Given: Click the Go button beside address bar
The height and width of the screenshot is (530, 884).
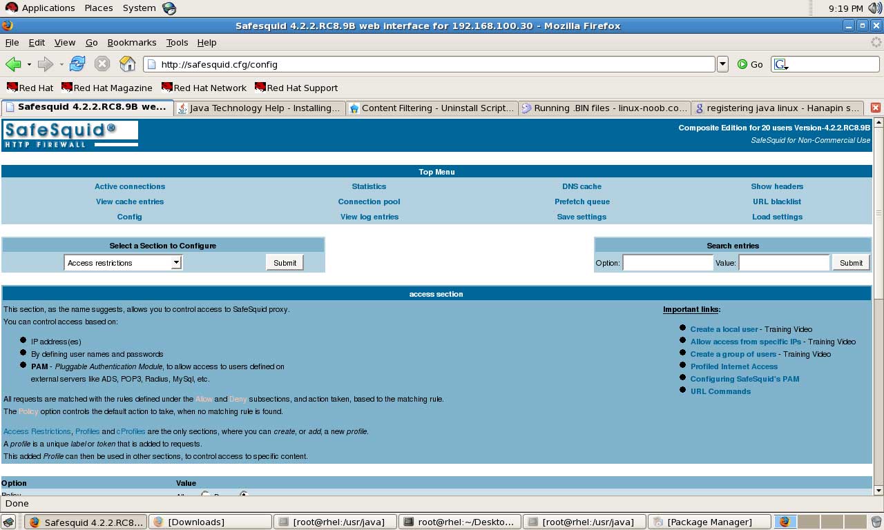Looking at the screenshot, I should tap(750, 63).
